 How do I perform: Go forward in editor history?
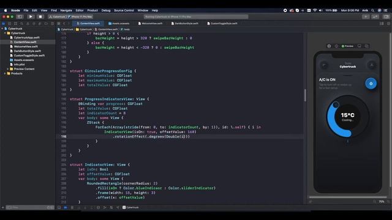[69, 23]
